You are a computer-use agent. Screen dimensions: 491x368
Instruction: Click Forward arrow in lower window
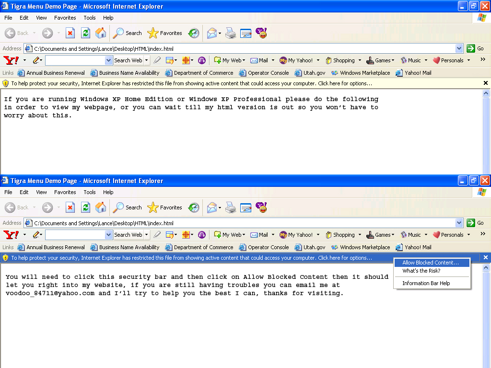47,207
